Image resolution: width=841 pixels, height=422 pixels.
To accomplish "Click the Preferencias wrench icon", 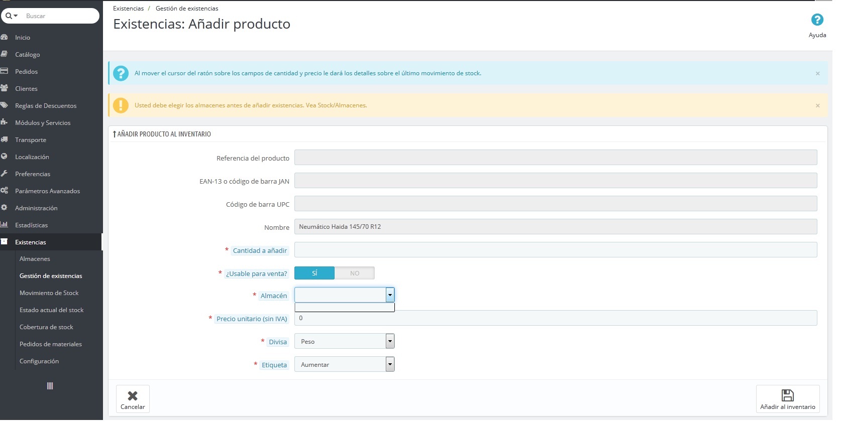I will [x=4, y=174].
